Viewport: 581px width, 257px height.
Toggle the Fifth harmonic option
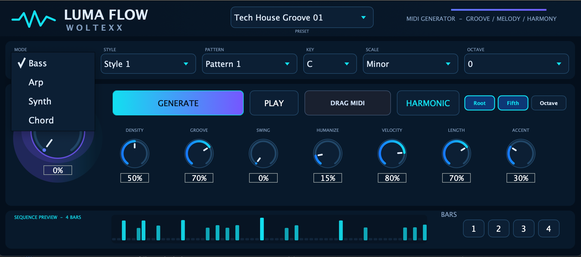tap(513, 103)
